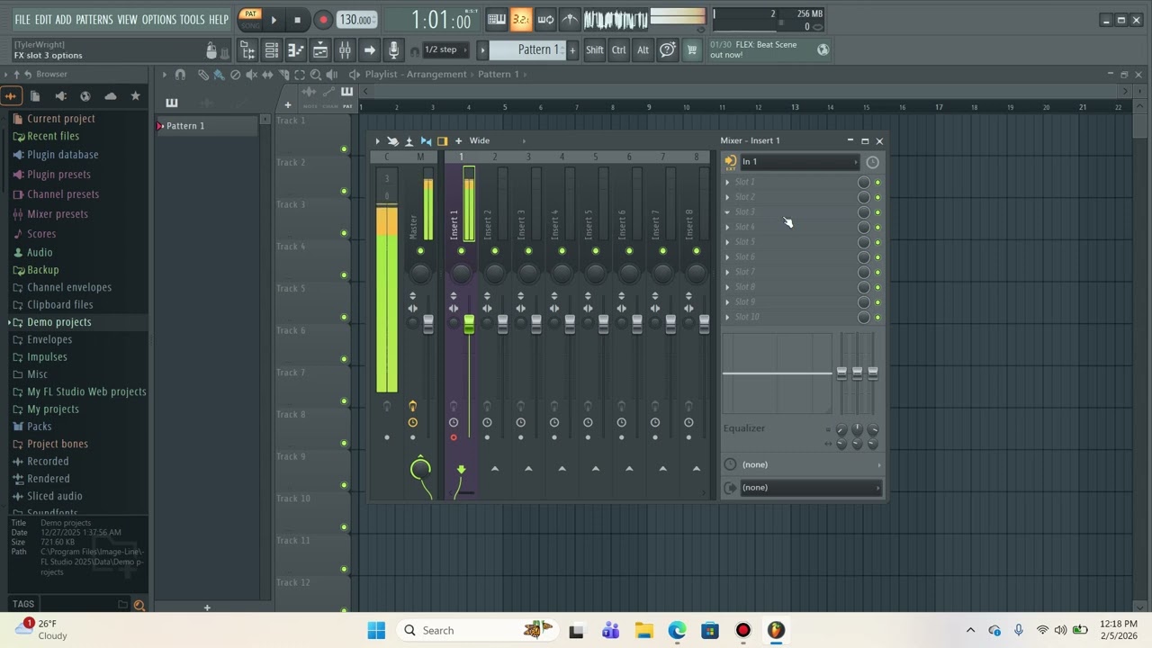
Task: Open the FILE menu
Action: (22, 19)
